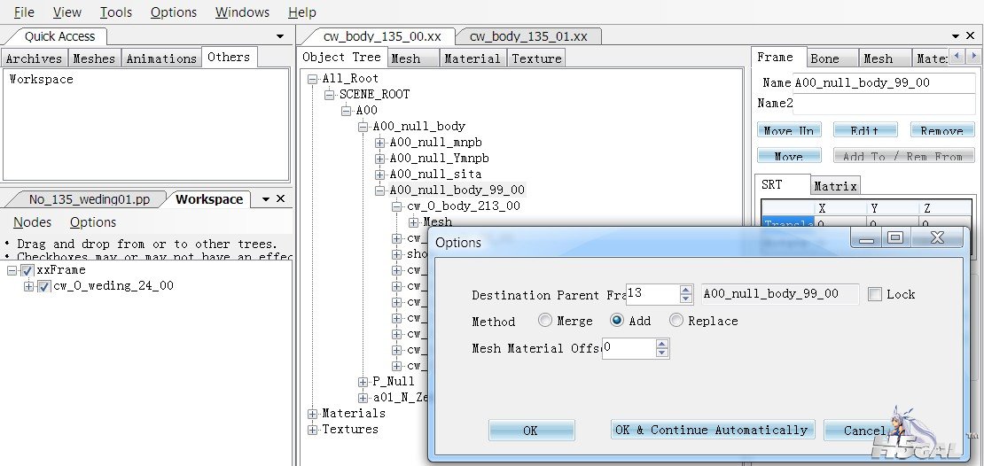Uncheck the cw_O_weding_24_00 checkbox
The width and height of the screenshot is (984, 466).
tap(44, 286)
